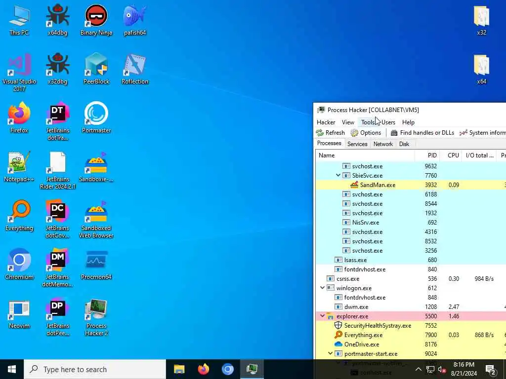Collapse the SbieSvc.exe process tree node
Viewport: 506px width, 379px height.
click(338, 175)
